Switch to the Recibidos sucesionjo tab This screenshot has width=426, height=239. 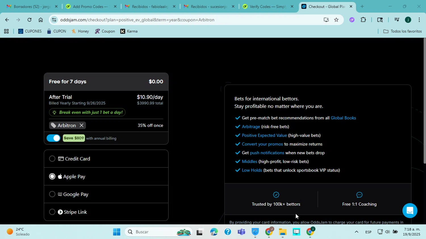209,7
